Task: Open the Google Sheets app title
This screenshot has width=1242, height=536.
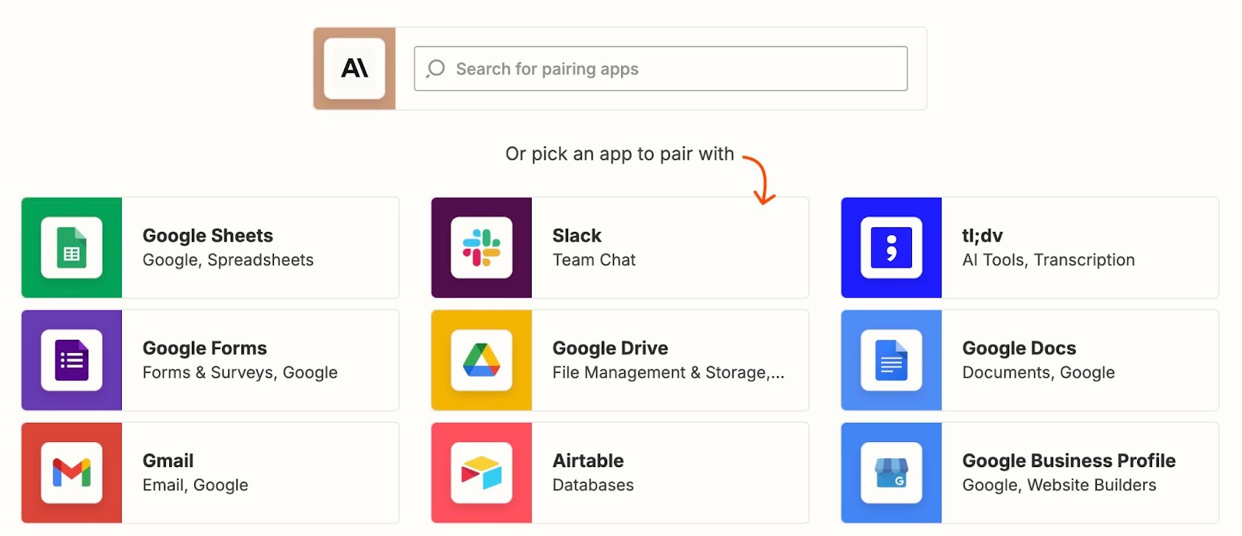Action: [208, 236]
